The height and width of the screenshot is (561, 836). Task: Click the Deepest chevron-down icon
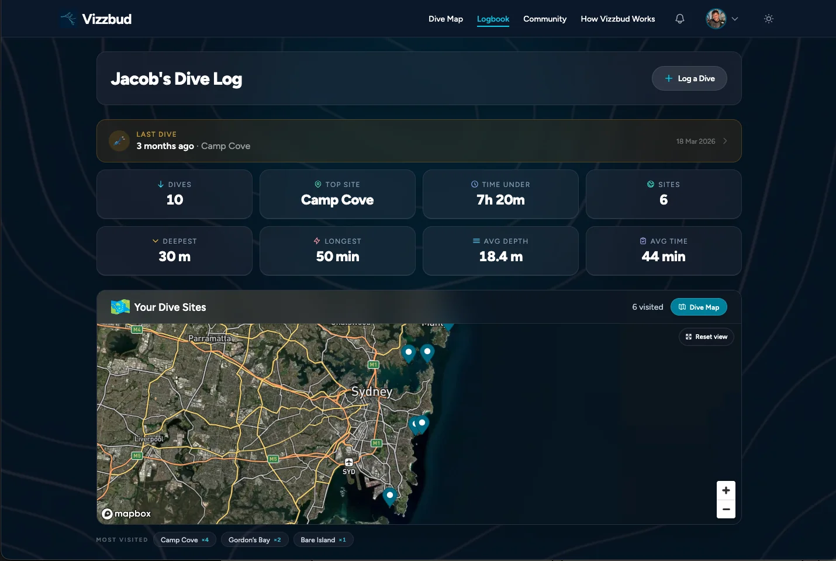(156, 241)
